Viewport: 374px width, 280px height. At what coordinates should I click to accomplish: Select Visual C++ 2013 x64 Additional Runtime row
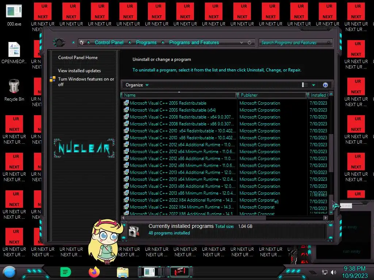[225, 172]
